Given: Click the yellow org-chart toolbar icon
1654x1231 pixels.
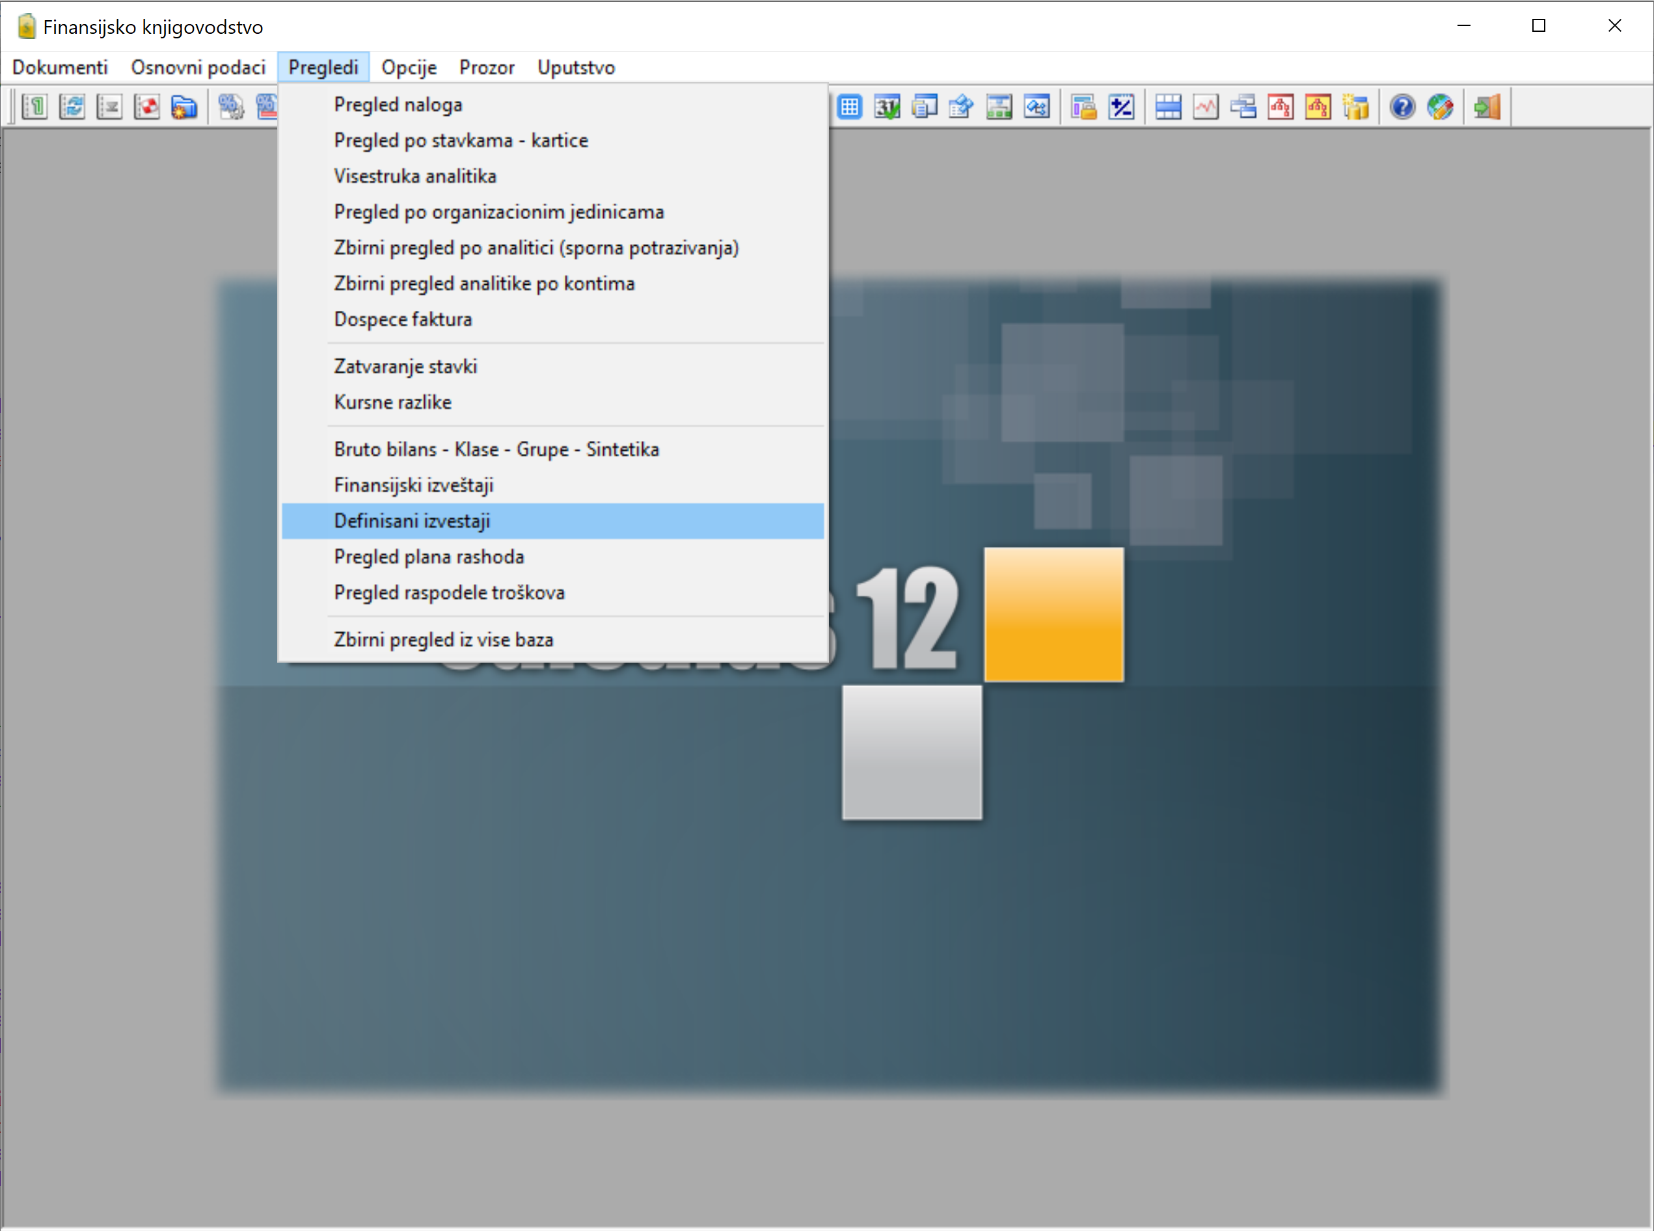Looking at the screenshot, I should (1318, 107).
